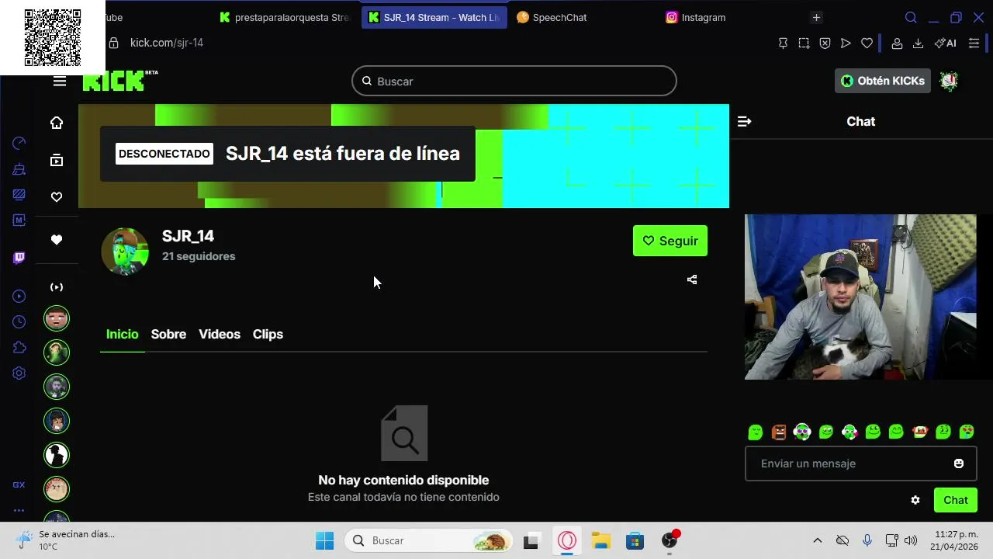The height and width of the screenshot is (559, 993).
Task: Open File Explorer from taskbar
Action: [601, 540]
